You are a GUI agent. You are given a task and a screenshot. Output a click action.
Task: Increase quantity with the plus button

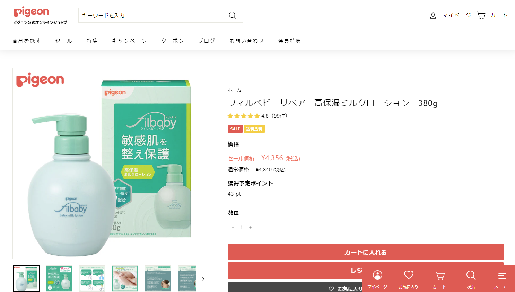pyautogui.click(x=250, y=227)
